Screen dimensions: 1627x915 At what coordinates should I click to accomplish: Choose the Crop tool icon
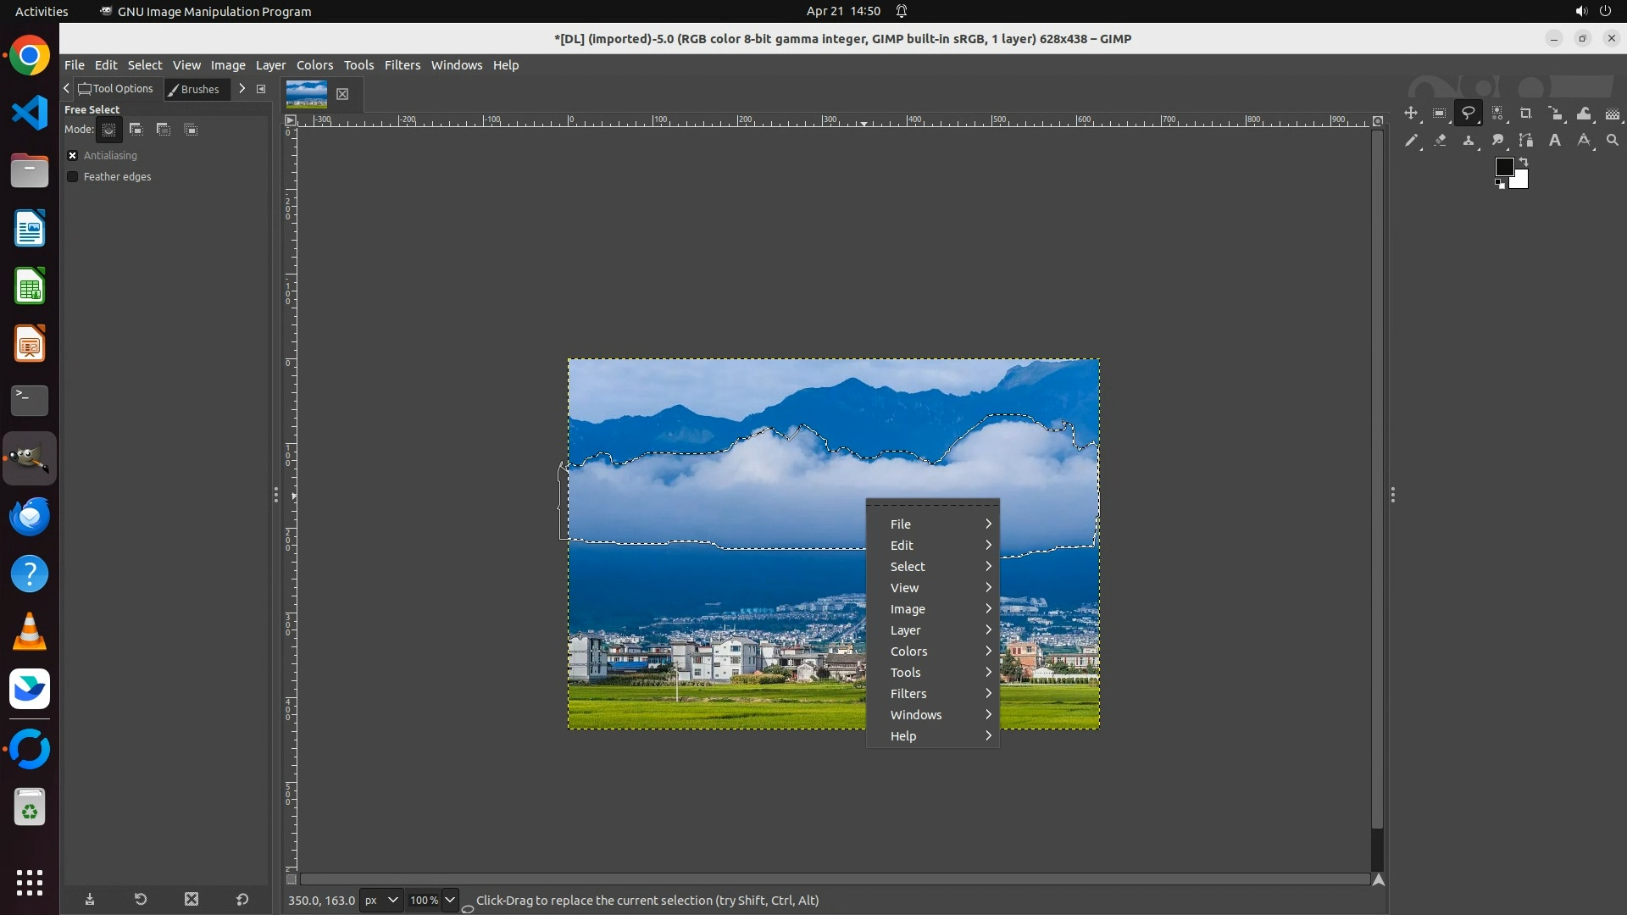point(1526,114)
